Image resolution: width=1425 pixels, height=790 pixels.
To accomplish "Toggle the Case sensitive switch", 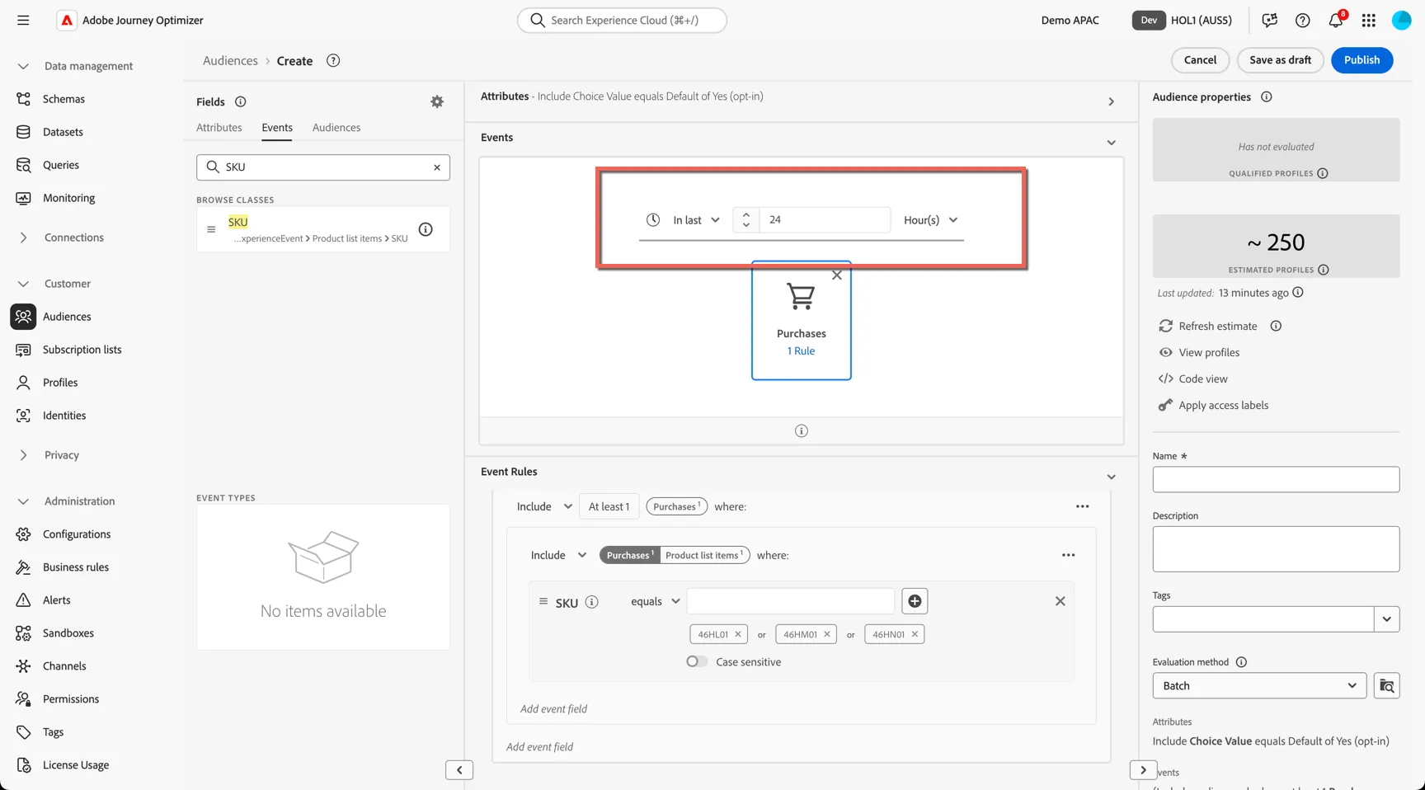I will [x=697, y=661].
